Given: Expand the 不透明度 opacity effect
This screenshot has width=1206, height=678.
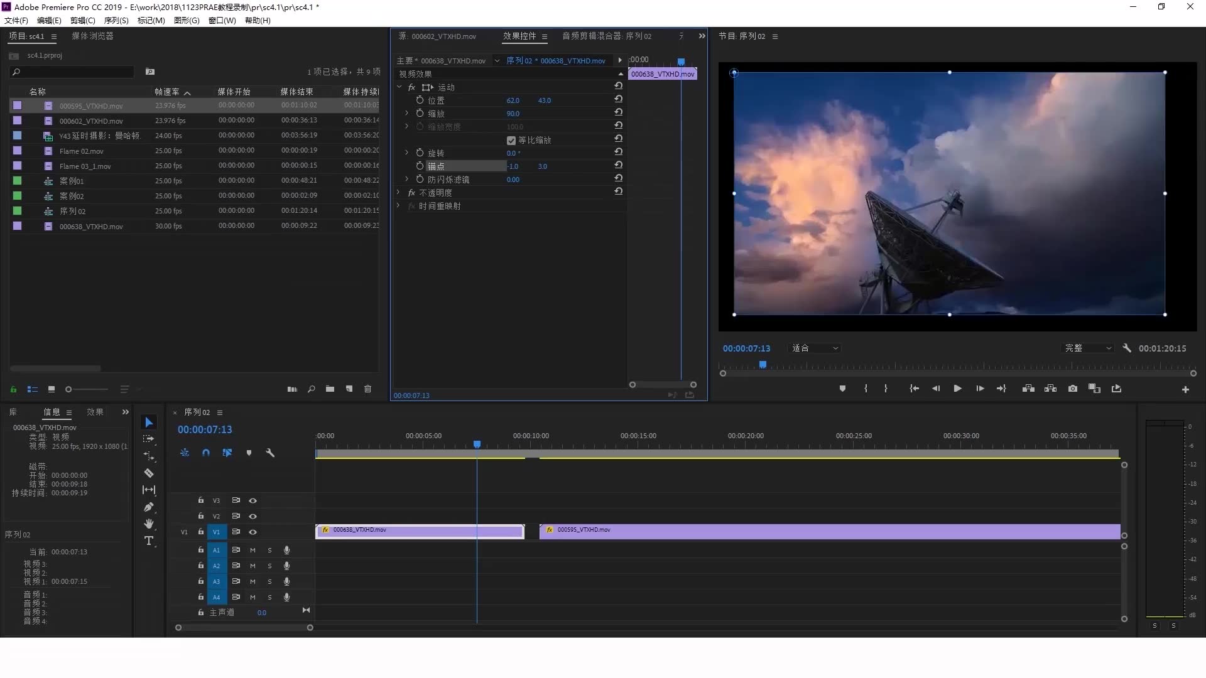Looking at the screenshot, I should point(398,193).
